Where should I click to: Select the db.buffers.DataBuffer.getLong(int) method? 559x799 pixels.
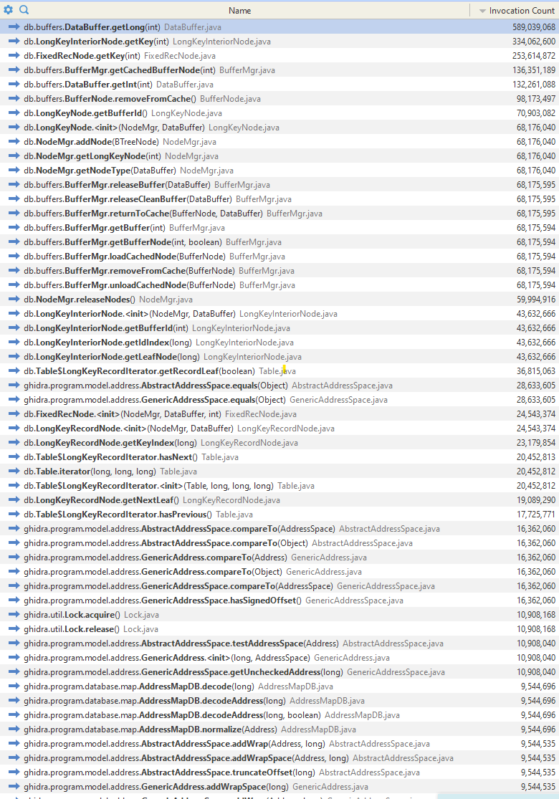pyautogui.click(x=92, y=27)
